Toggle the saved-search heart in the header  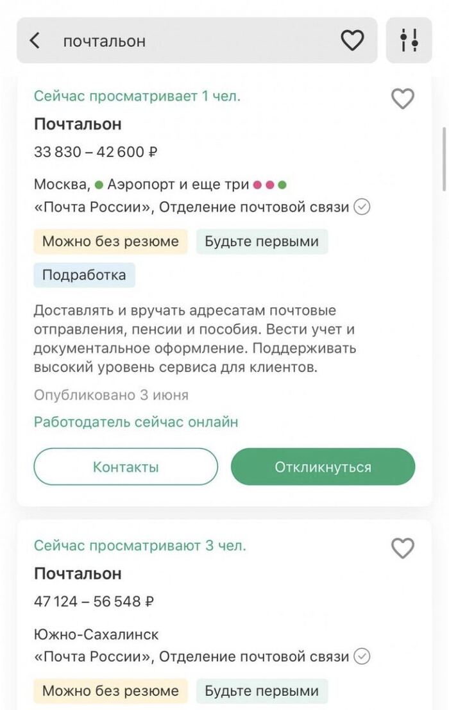click(x=353, y=40)
